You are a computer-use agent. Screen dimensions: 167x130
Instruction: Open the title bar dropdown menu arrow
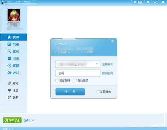[x=148, y=2]
